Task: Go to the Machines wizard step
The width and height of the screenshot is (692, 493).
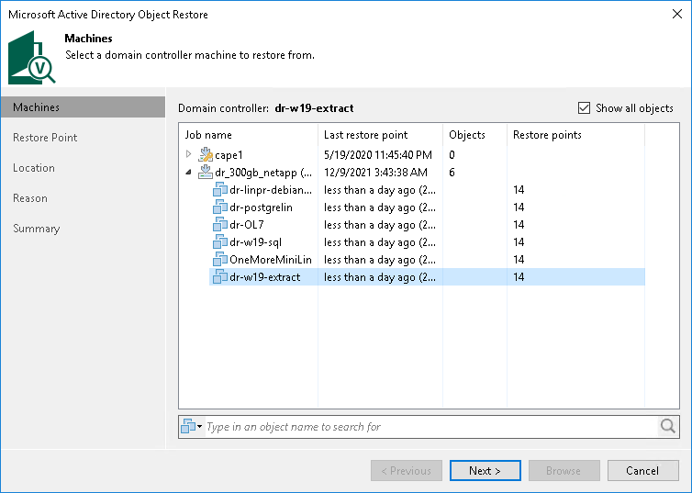Action: 83,107
